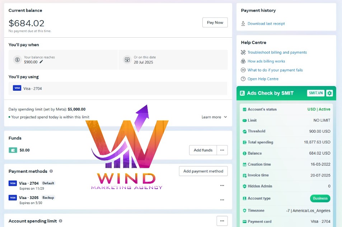Click the Ads Check by SMIT logo icon
This screenshot has height=227, width=342.
point(242,93)
